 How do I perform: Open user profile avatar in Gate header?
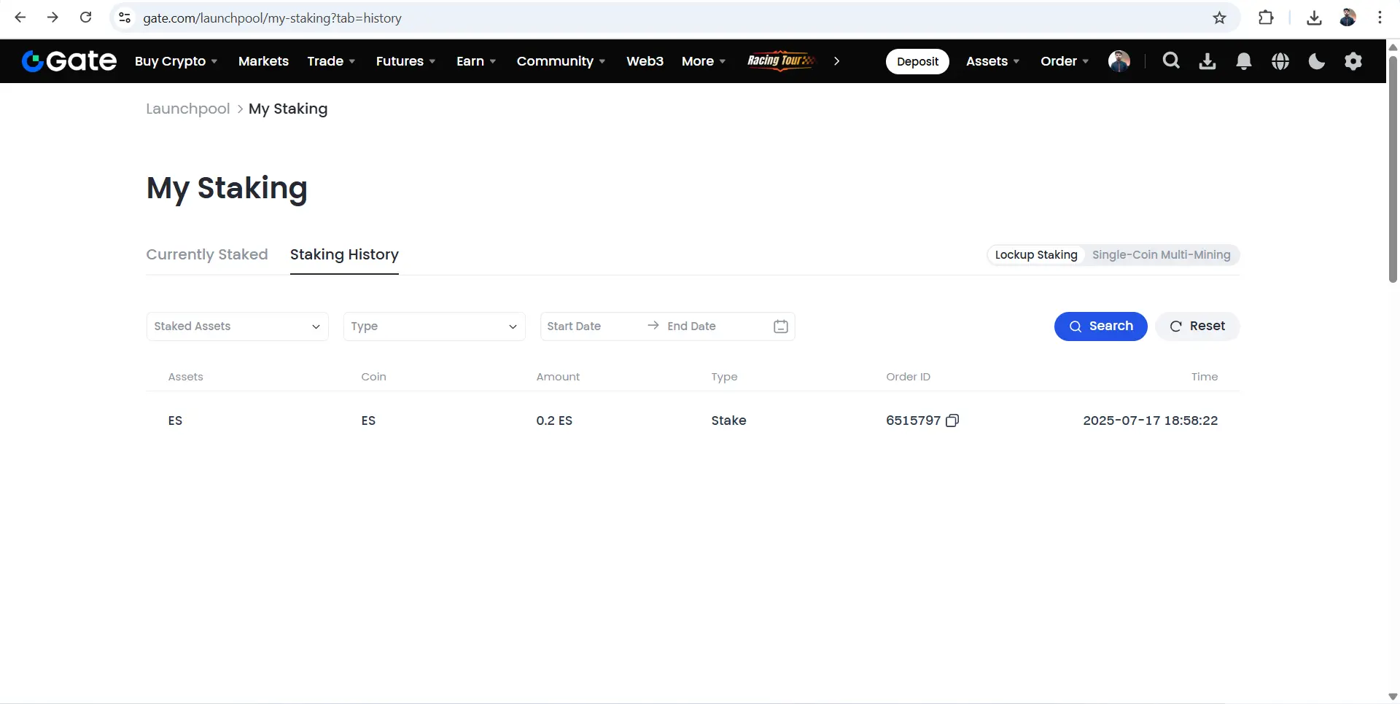[1119, 61]
